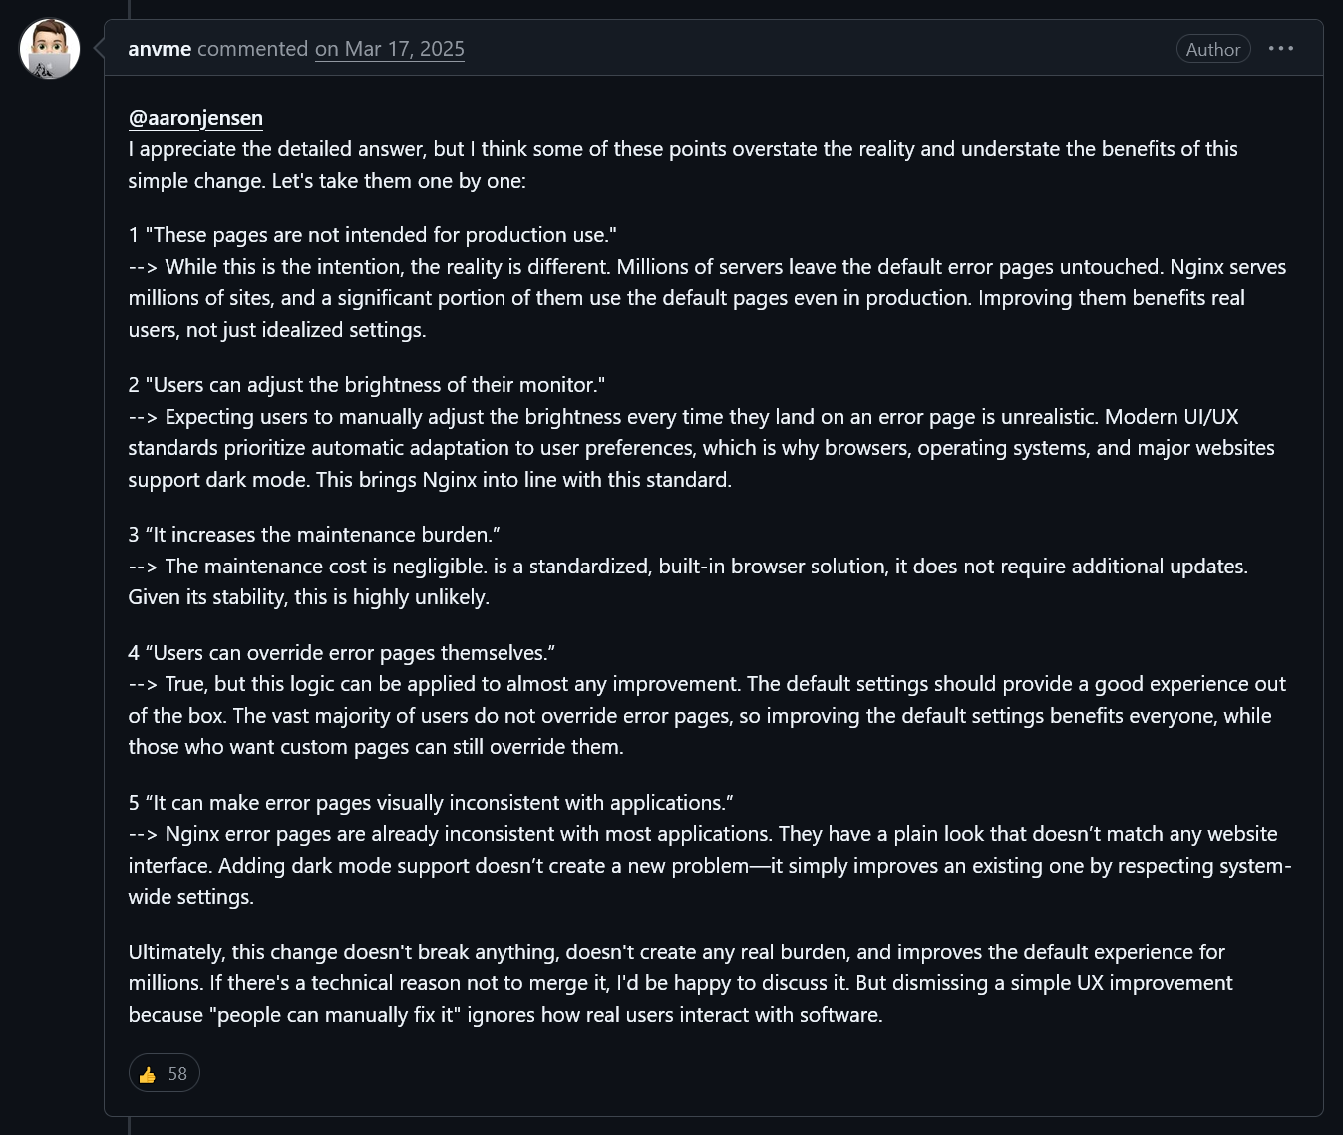Open anvme's profile avatar image
Image resolution: width=1343 pixels, height=1135 pixels.
coord(50,49)
